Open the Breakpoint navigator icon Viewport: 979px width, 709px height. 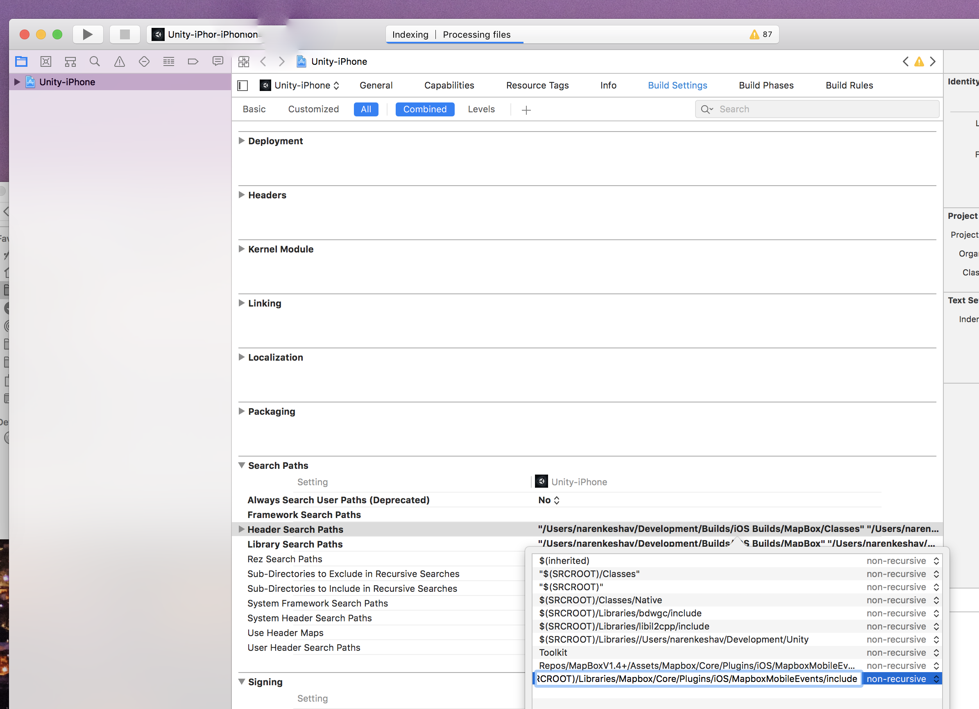(x=193, y=62)
